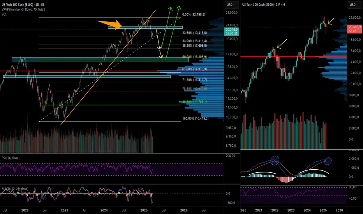Click 18.000,0 on the right price axis
Image resolution: width=363 pixels, height=214 pixels.
pos(355,40)
